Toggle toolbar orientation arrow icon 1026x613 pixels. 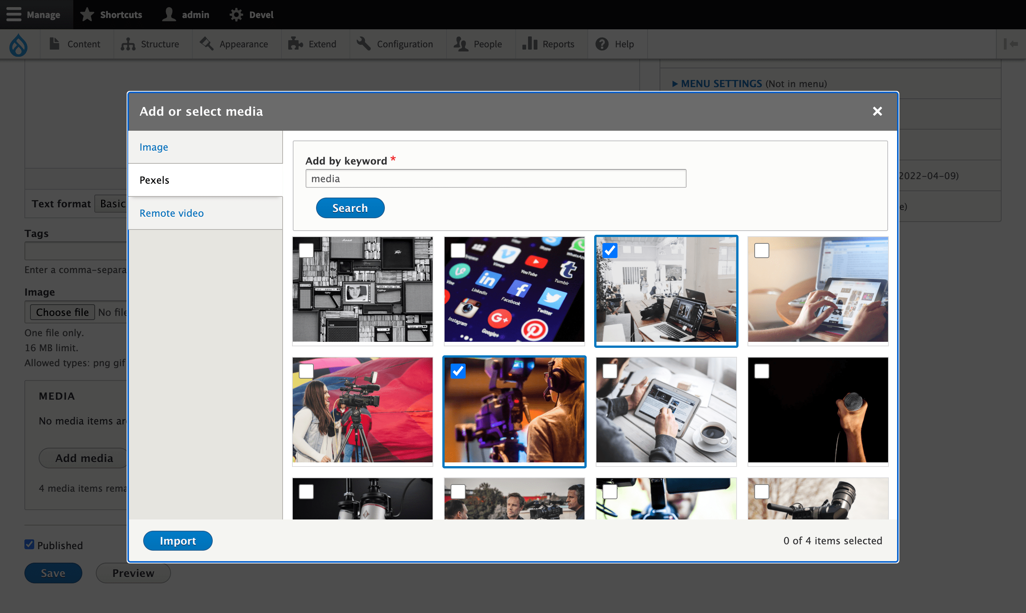tap(1011, 44)
